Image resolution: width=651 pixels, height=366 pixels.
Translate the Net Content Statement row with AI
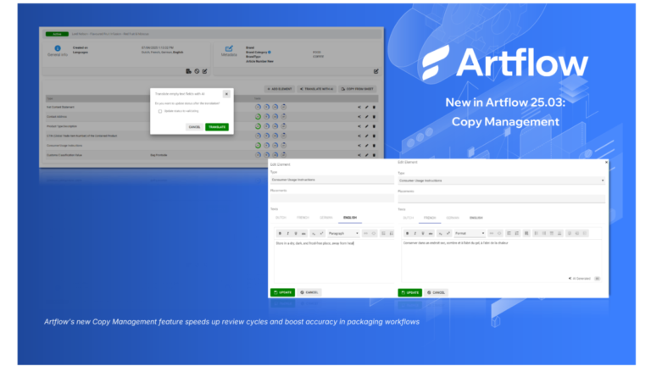pyautogui.click(x=359, y=107)
